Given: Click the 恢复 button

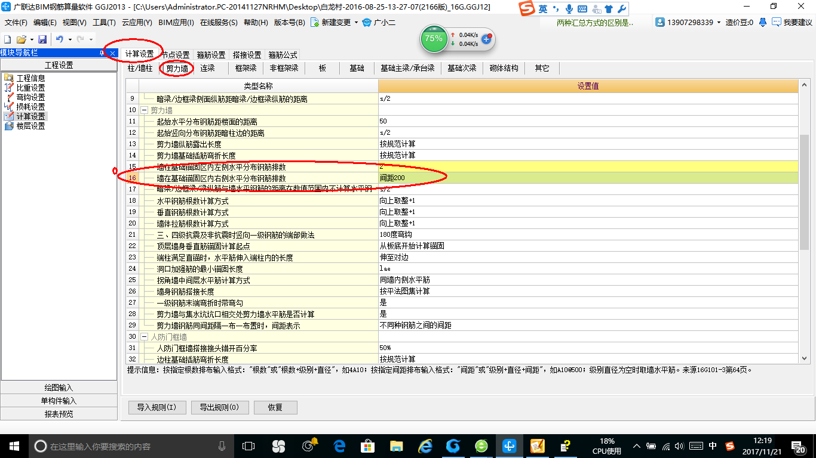Looking at the screenshot, I should (275, 408).
